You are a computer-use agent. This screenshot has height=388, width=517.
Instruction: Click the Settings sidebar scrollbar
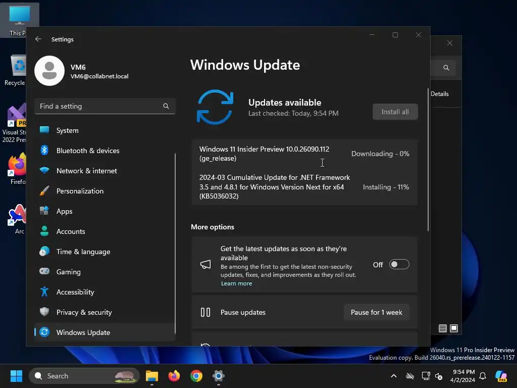[x=175, y=244]
